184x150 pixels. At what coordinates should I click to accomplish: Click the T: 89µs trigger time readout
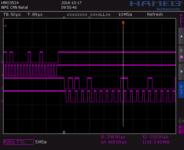coord(35,14)
